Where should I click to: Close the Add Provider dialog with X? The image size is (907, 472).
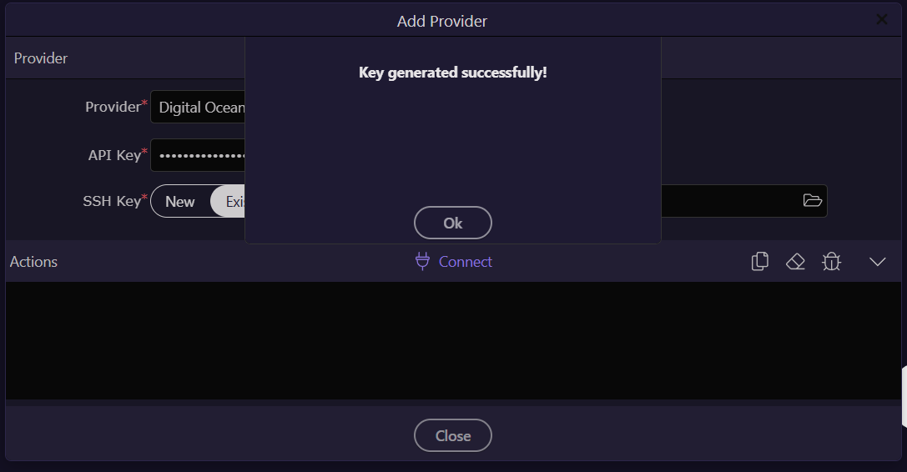click(x=881, y=20)
